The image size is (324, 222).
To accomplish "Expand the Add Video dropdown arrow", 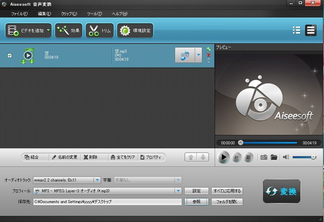I will 48,30.
